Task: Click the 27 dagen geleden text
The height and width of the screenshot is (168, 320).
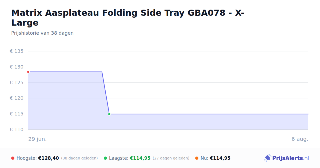Action: [171, 158]
